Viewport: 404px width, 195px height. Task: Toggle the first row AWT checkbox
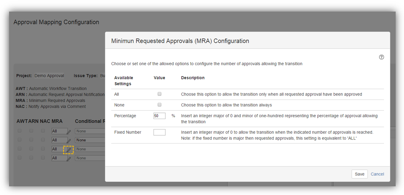click(20, 131)
